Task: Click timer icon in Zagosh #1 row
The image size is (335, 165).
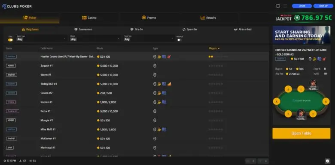Action: [x=155, y=66]
